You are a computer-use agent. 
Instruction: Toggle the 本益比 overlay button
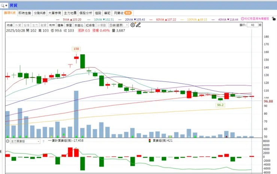[x=79, y=25]
